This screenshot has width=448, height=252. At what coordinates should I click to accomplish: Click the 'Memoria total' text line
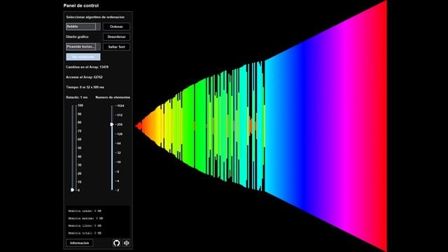85,233
